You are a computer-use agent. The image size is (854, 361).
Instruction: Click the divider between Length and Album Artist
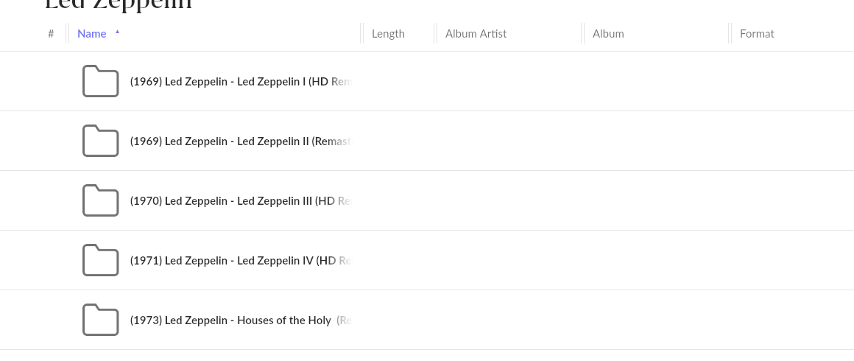pyautogui.click(x=435, y=33)
